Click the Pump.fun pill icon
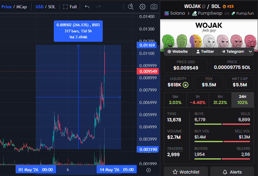Viewport: 258px width, 176px height. [233, 13]
